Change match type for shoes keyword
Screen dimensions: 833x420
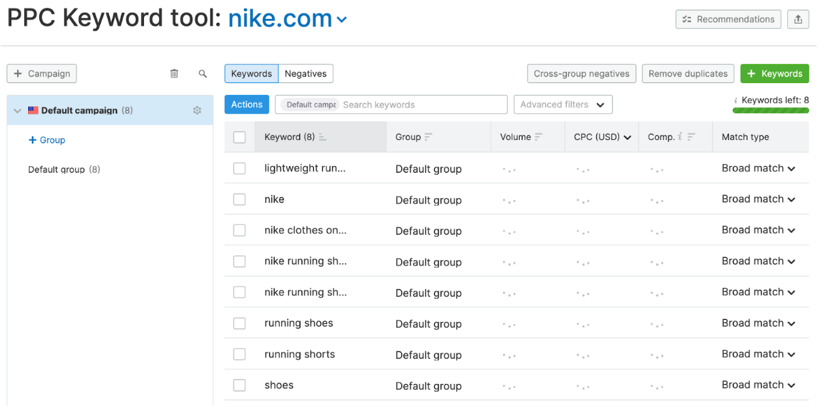pos(758,385)
